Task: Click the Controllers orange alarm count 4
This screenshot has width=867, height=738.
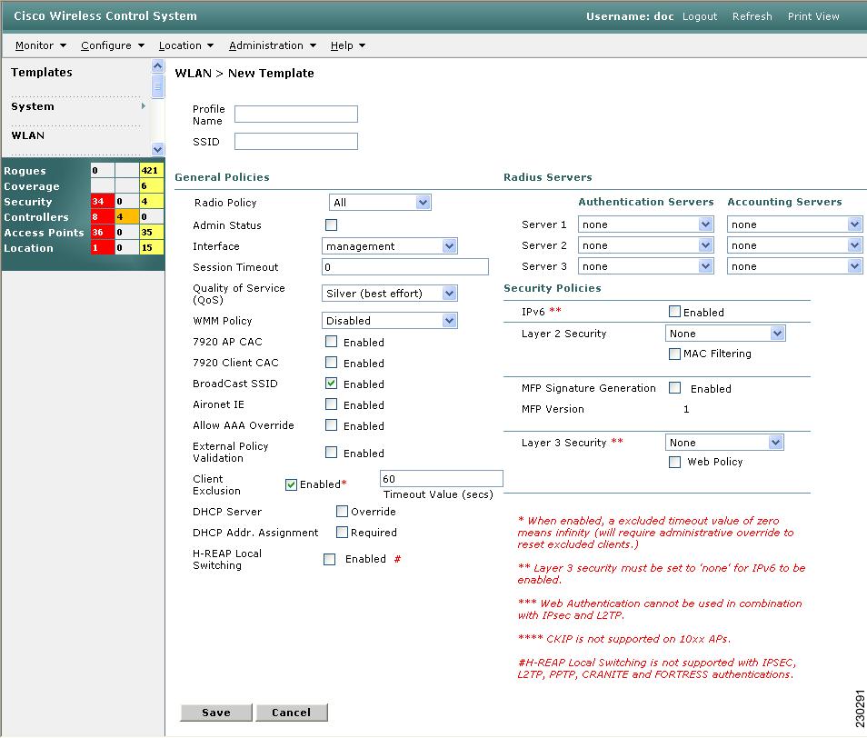Action: point(126,216)
